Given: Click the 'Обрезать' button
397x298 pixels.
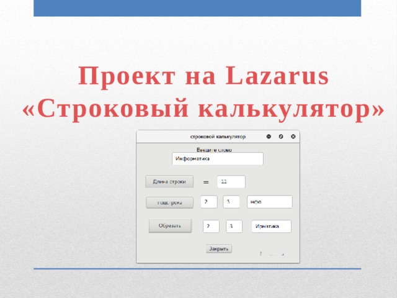Looking at the screenshot, I should click(x=170, y=225).
